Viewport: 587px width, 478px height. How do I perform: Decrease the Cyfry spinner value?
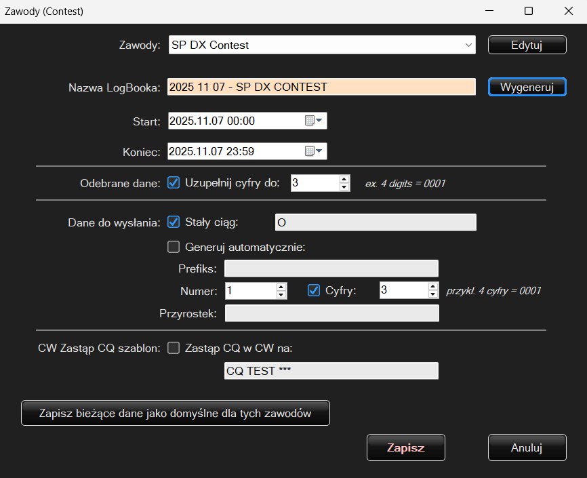coord(433,294)
